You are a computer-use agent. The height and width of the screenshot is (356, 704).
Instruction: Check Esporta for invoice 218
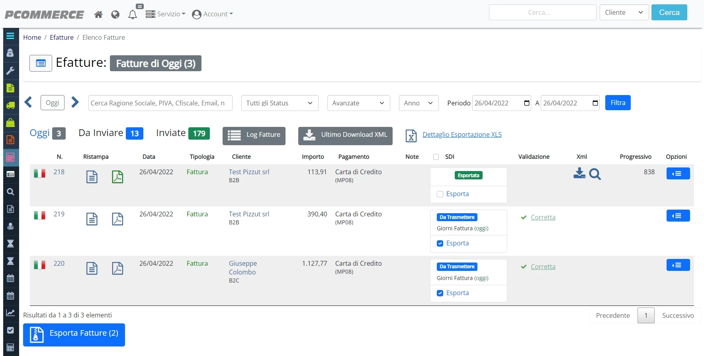point(440,194)
